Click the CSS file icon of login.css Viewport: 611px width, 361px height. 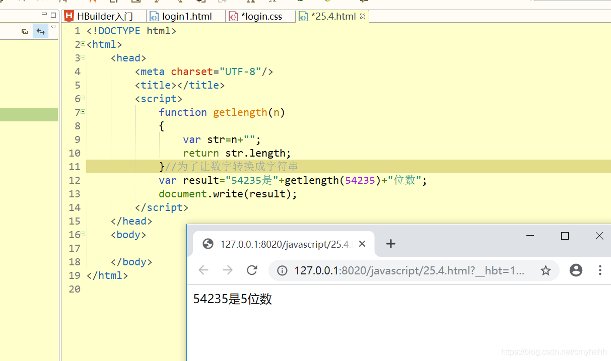(233, 16)
